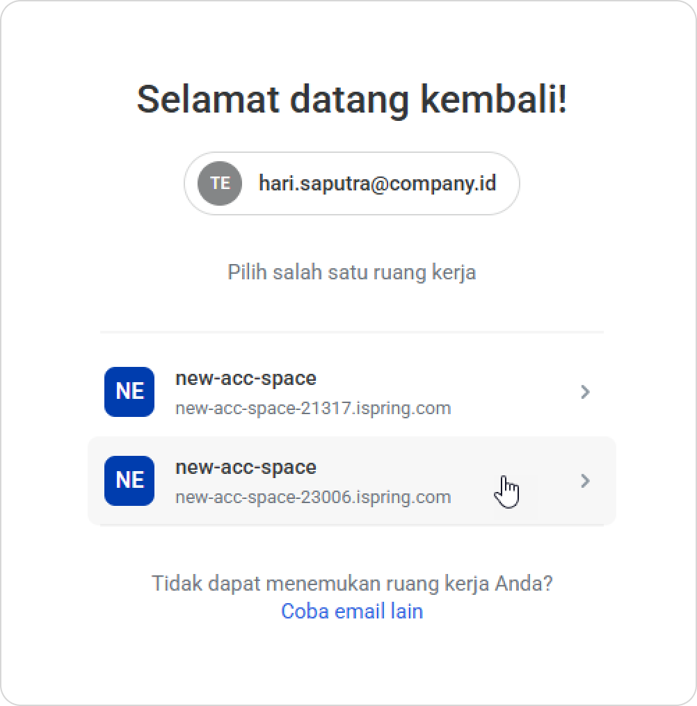
Task: Click the new-acc-space-21317.ispring.com URL text
Action: click(x=313, y=408)
